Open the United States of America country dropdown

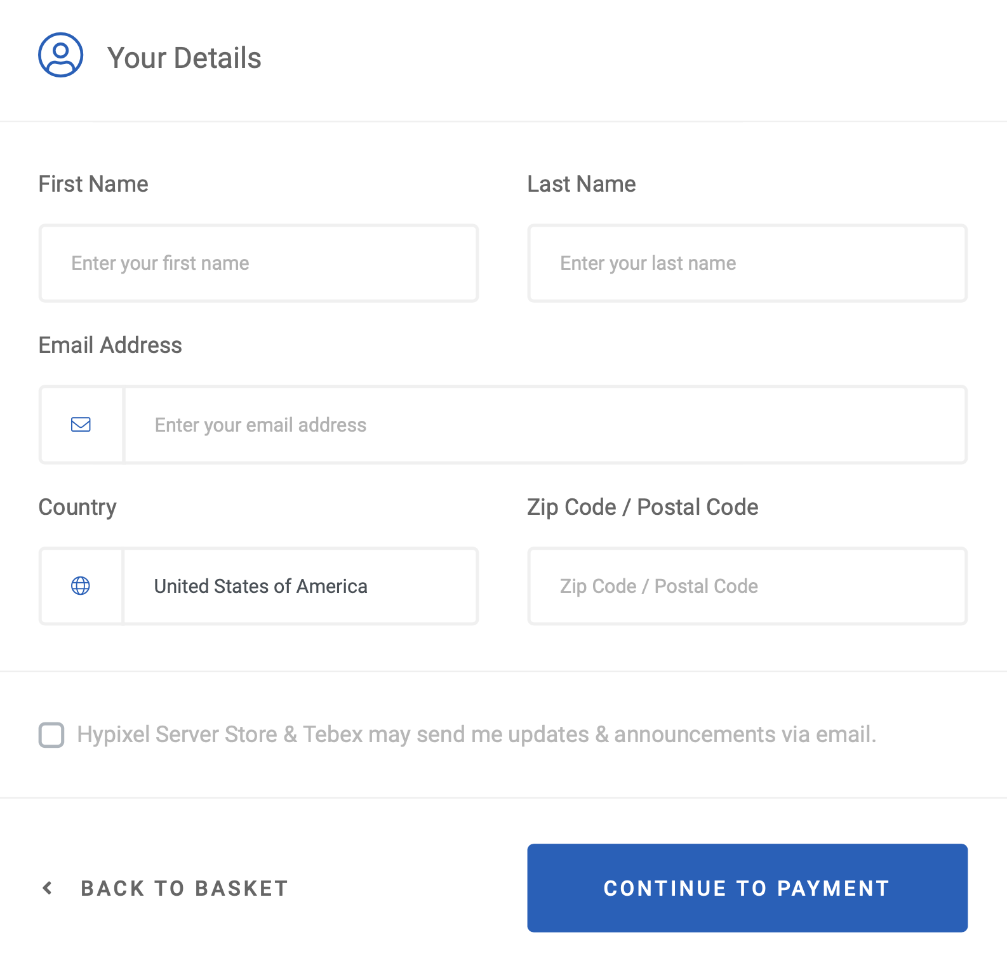coord(300,586)
